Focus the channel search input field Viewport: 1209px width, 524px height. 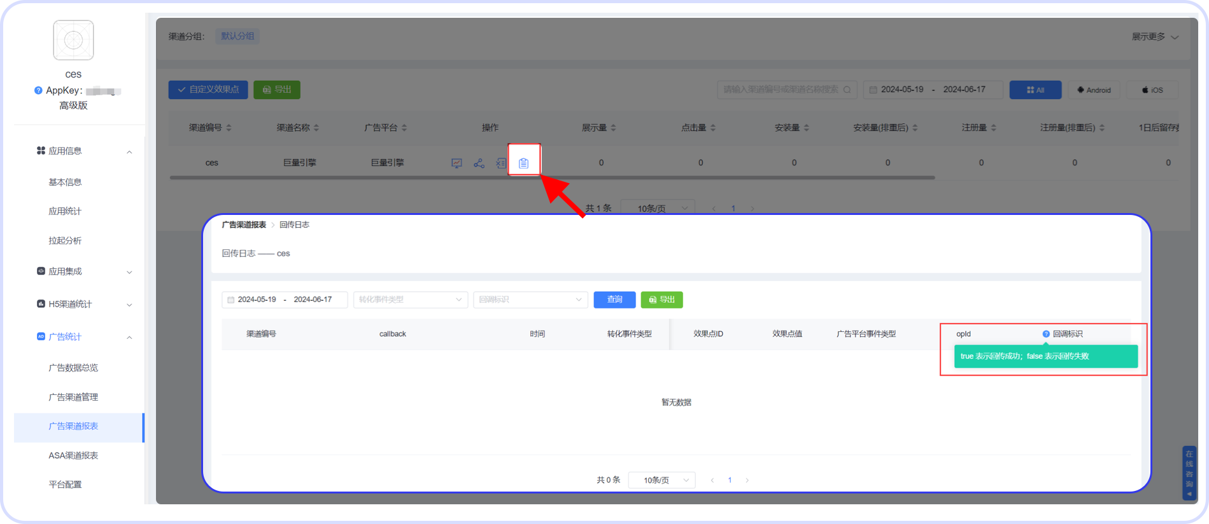click(x=788, y=90)
